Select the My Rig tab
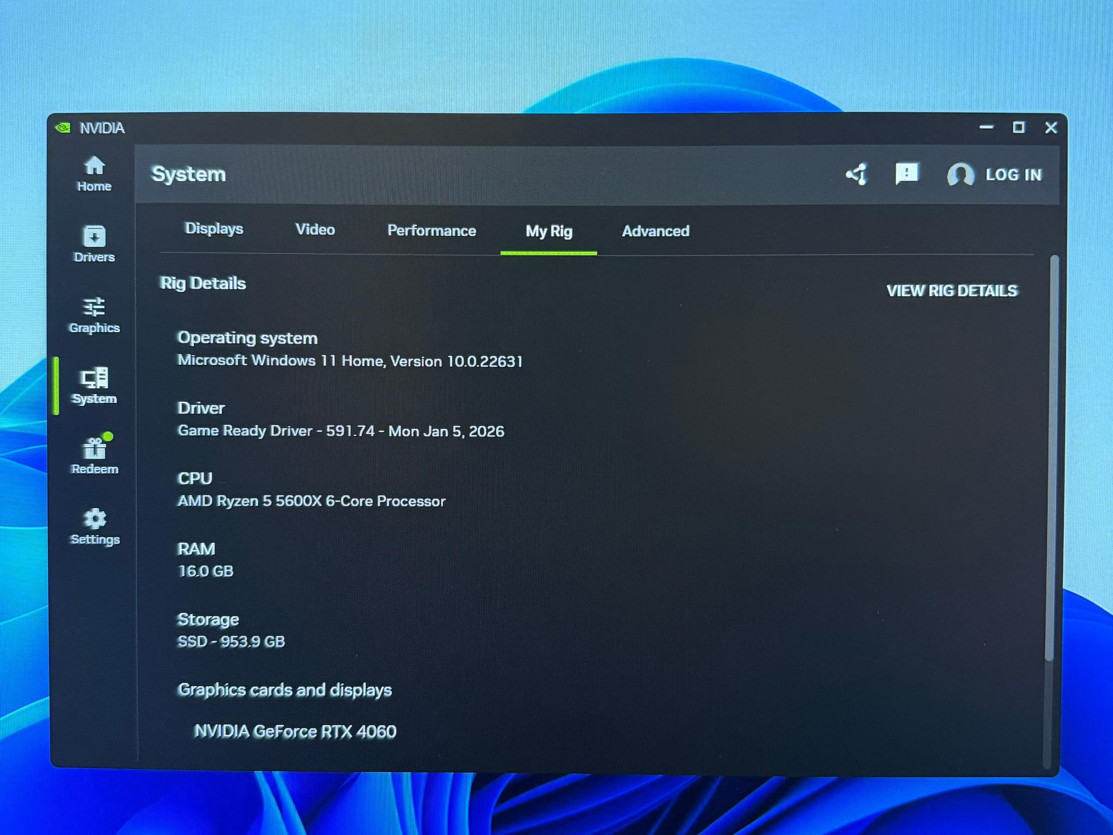 pos(549,232)
